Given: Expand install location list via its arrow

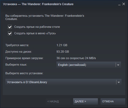Looking at the screenshot, I should click(119, 82).
